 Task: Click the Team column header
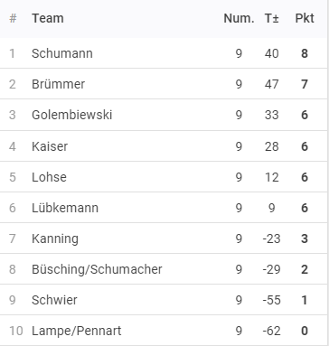48,18
